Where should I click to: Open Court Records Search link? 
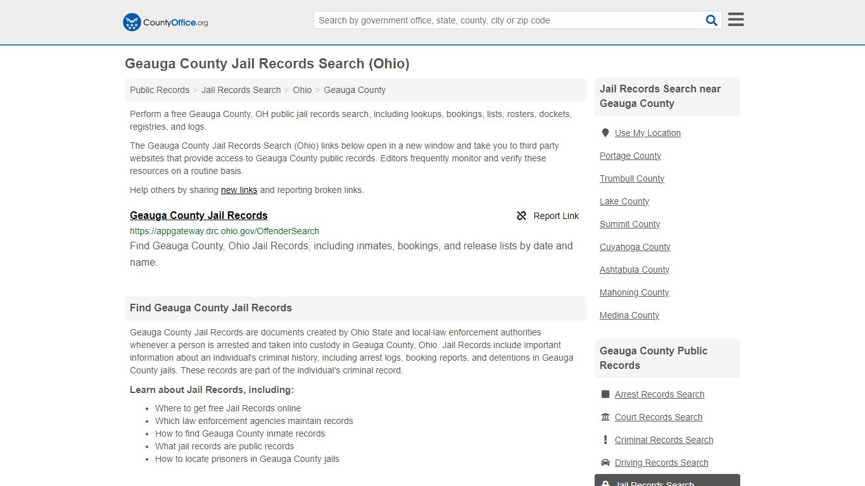pos(659,417)
